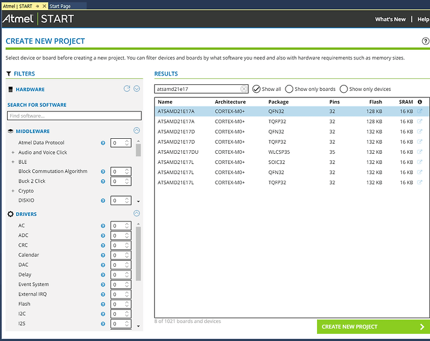Image resolution: width=430 pixels, height=341 pixels.
Task: Open AC driver help info
Action: pos(103,226)
